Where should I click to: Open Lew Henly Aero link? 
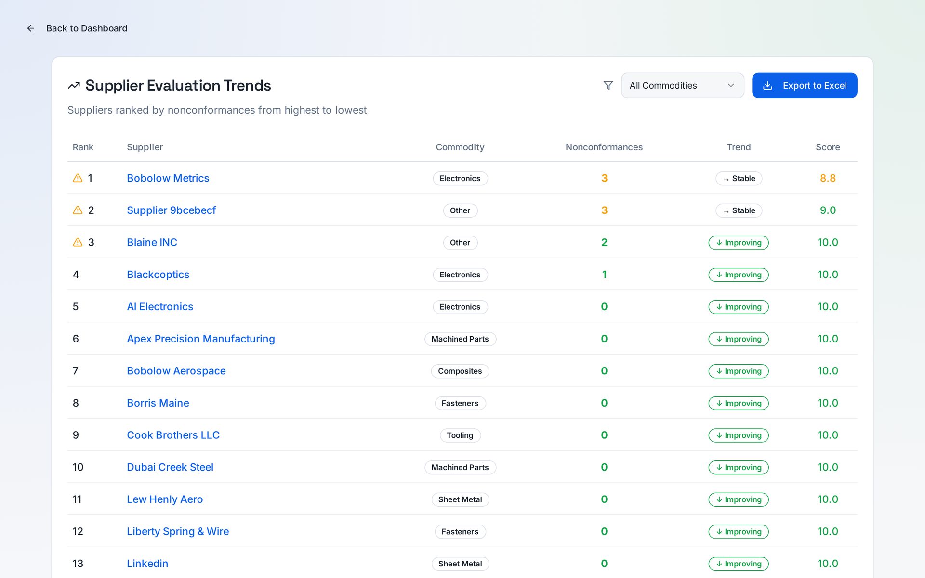(165, 499)
